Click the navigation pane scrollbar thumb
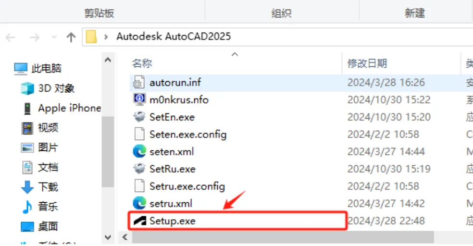Viewport: 473px width, 246px height. (x=108, y=152)
